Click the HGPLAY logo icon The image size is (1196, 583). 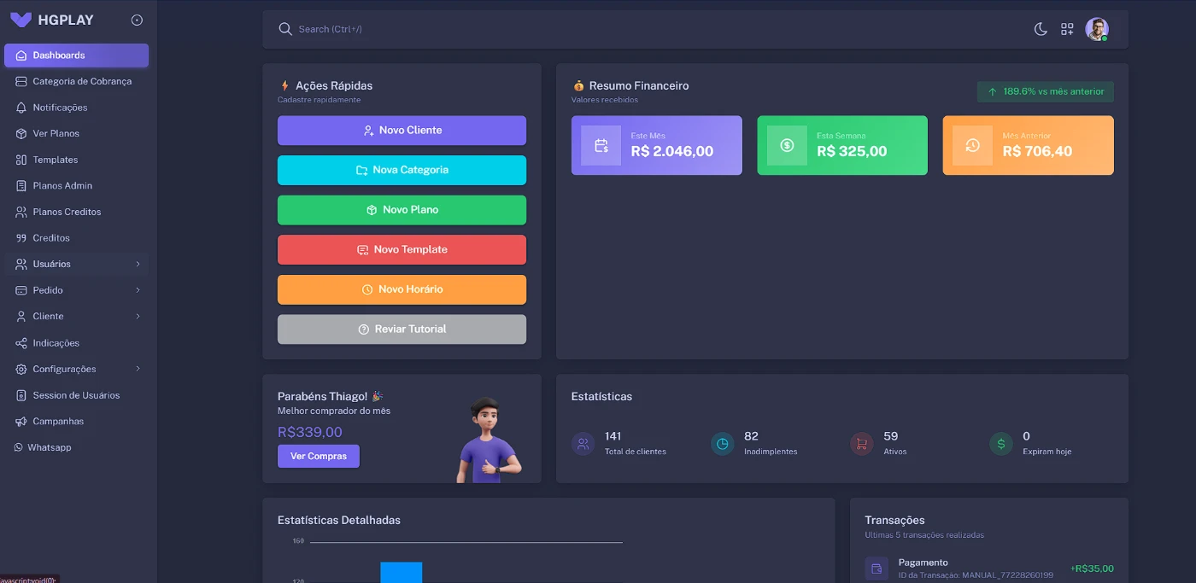point(21,20)
